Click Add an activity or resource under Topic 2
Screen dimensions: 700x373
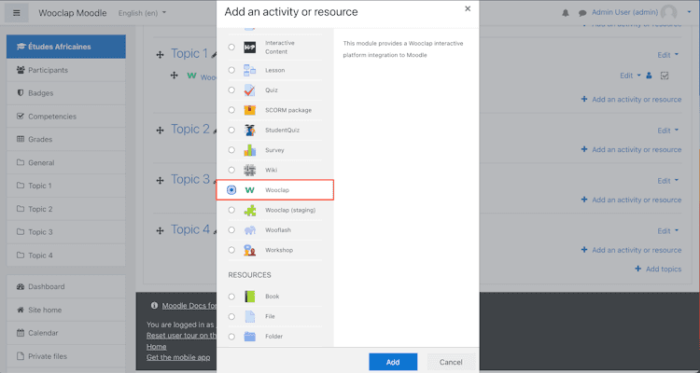click(x=631, y=149)
